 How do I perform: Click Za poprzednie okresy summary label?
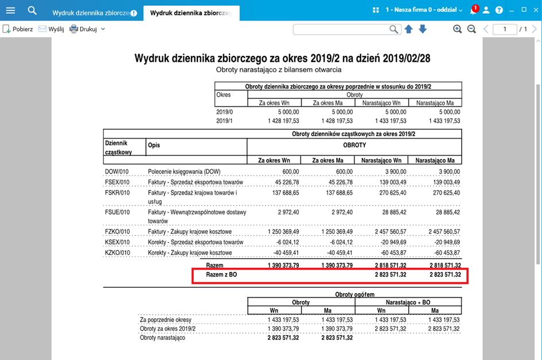pos(166,320)
